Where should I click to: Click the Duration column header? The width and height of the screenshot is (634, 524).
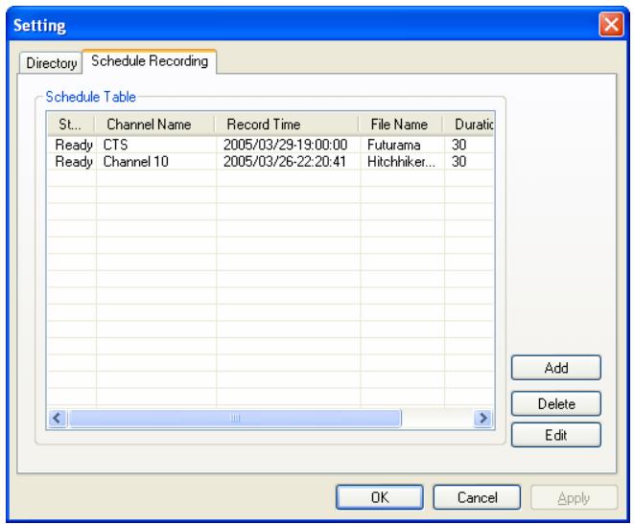click(468, 125)
